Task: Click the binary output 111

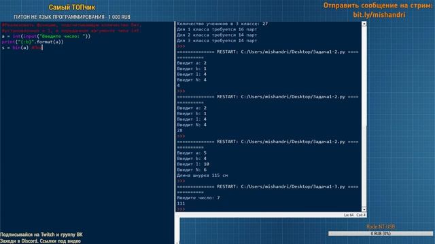Action: point(181,203)
